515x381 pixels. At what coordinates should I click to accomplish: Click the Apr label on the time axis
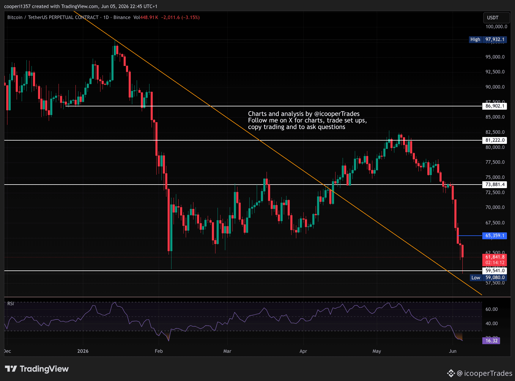303,351
